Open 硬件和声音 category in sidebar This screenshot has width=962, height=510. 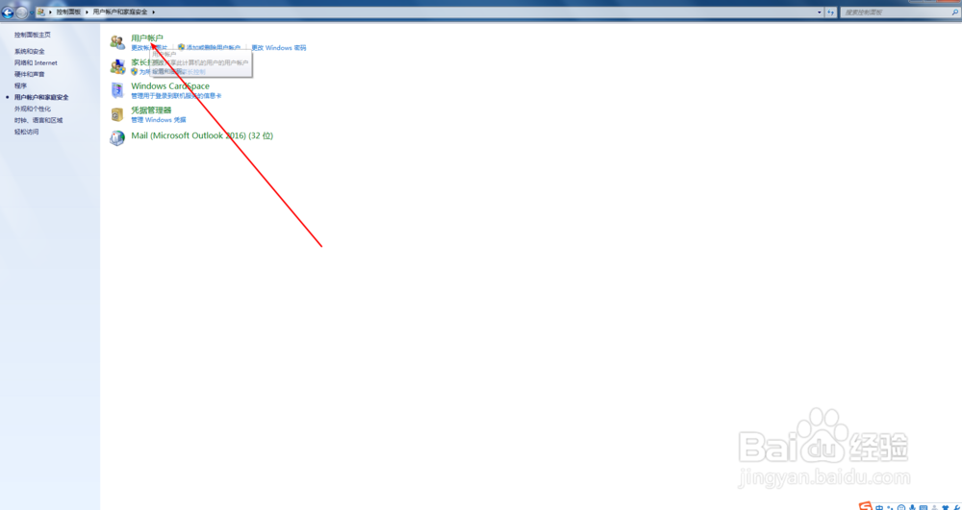click(x=30, y=74)
